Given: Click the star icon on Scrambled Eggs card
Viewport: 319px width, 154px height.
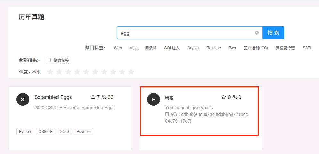Looking at the screenshot, I should pos(93,97).
